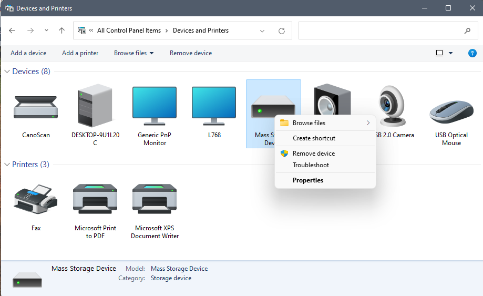Click the Help question mark icon
The width and height of the screenshot is (483, 296).
(x=472, y=53)
